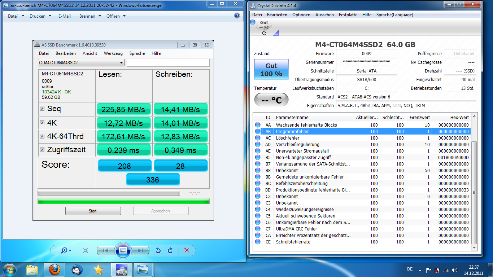The height and width of the screenshot is (277, 493).
Task: Rotate image counterclockwise in Fotoanzeige
Action: (158, 250)
